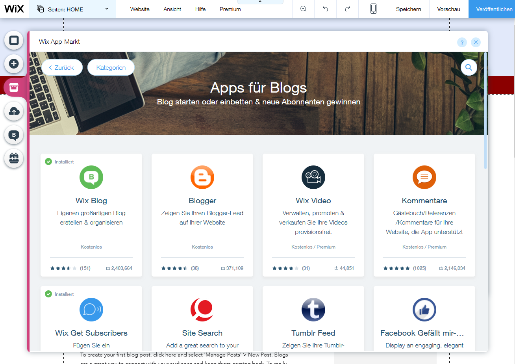Open the Site Search app title
The image size is (515, 364).
[202, 333]
